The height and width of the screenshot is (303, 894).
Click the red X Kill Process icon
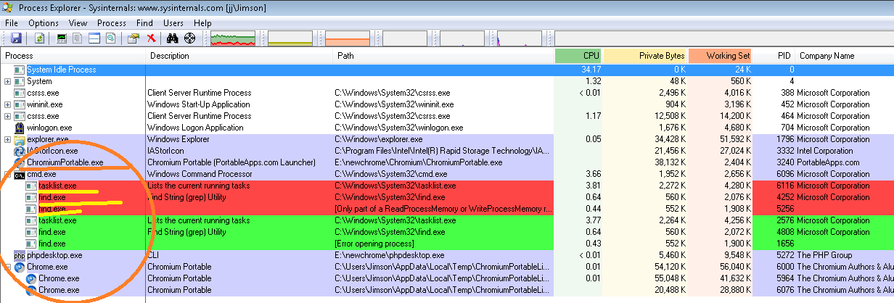click(x=151, y=38)
